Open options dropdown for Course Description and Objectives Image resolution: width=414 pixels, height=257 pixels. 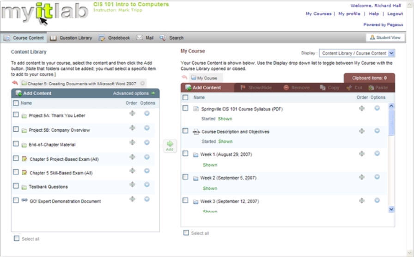(x=377, y=131)
